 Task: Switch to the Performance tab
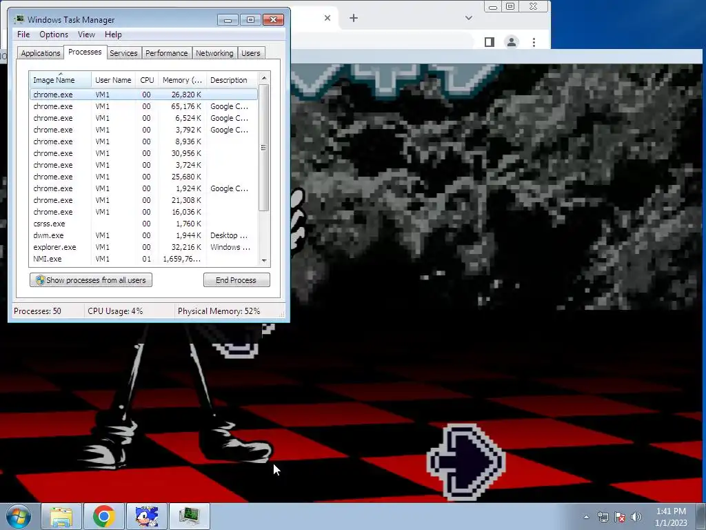point(166,52)
